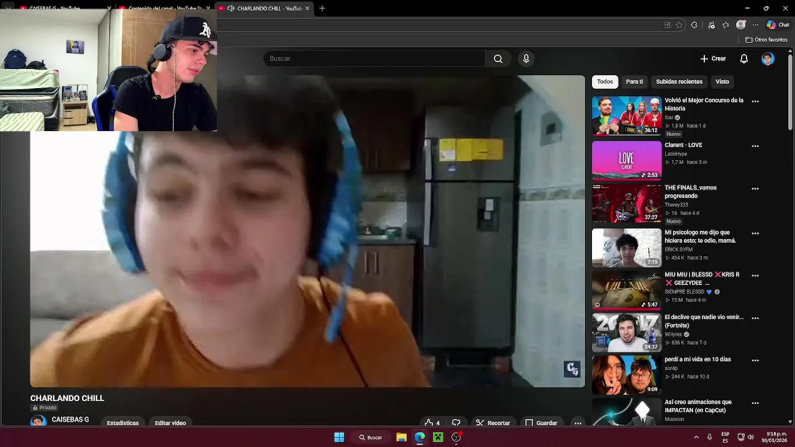
Task: Open the Edge profile avatar
Action: [741, 25]
